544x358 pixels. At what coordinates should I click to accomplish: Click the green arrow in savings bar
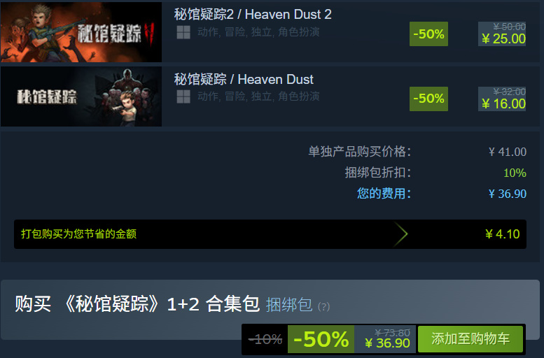[400, 234]
